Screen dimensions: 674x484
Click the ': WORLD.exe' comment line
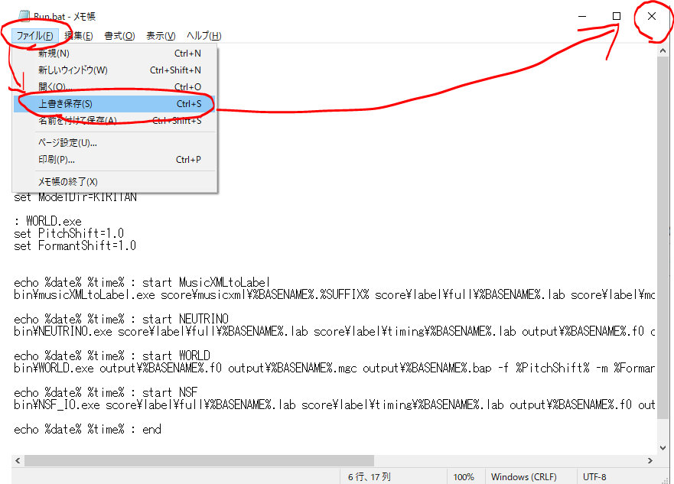47,221
